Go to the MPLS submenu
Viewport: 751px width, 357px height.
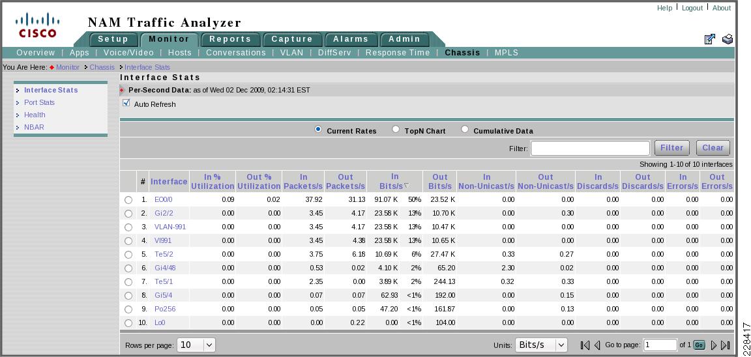(x=507, y=53)
